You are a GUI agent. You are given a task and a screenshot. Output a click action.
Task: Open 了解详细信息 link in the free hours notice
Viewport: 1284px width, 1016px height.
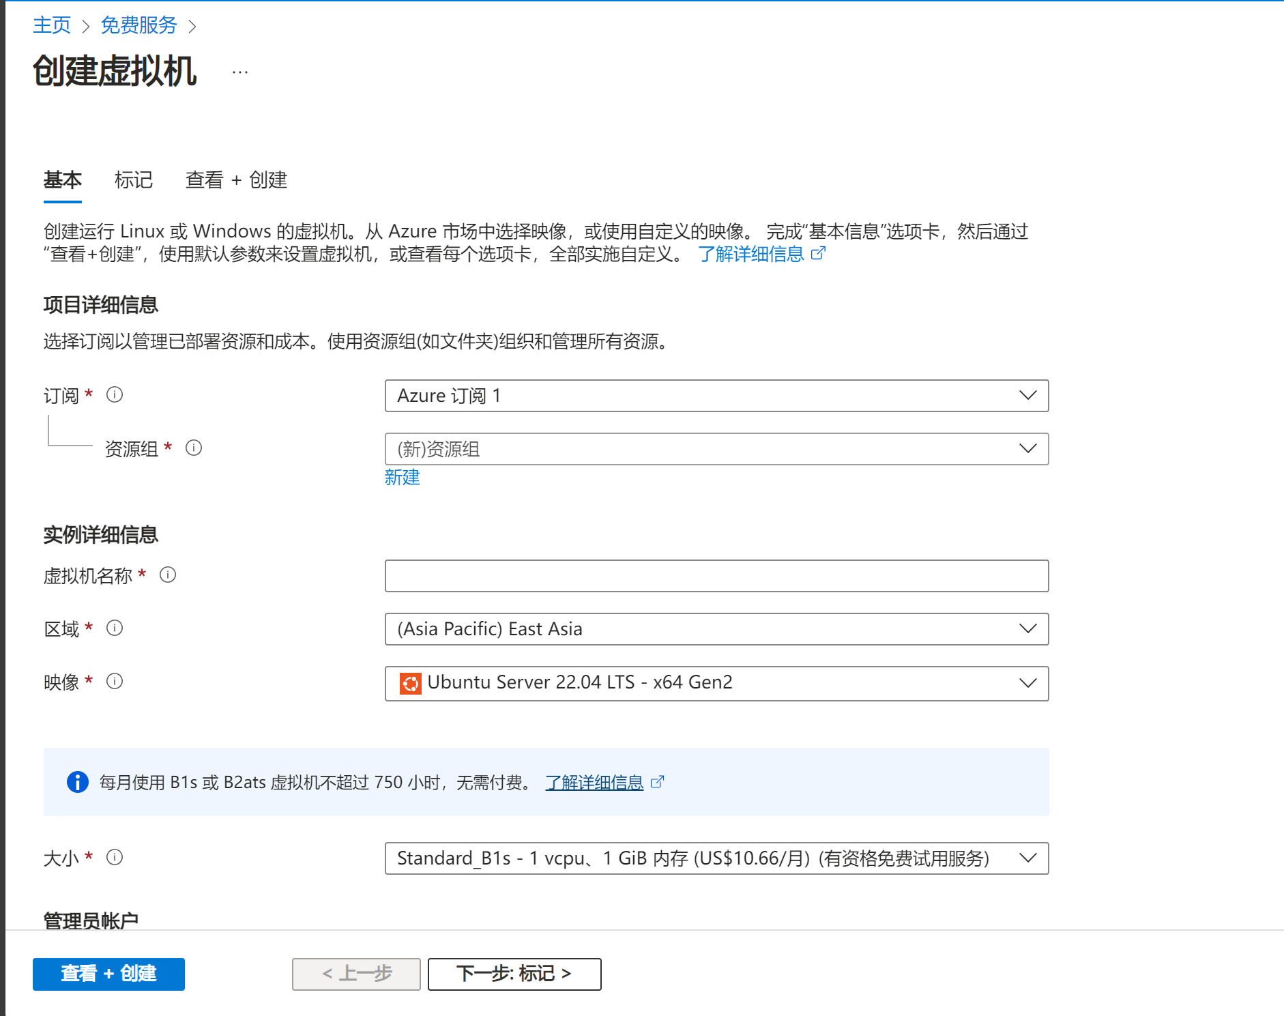pos(594,782)
